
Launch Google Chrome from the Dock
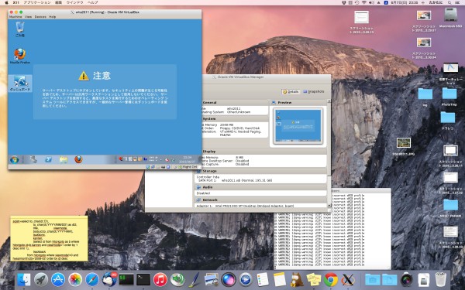point(331,280)
